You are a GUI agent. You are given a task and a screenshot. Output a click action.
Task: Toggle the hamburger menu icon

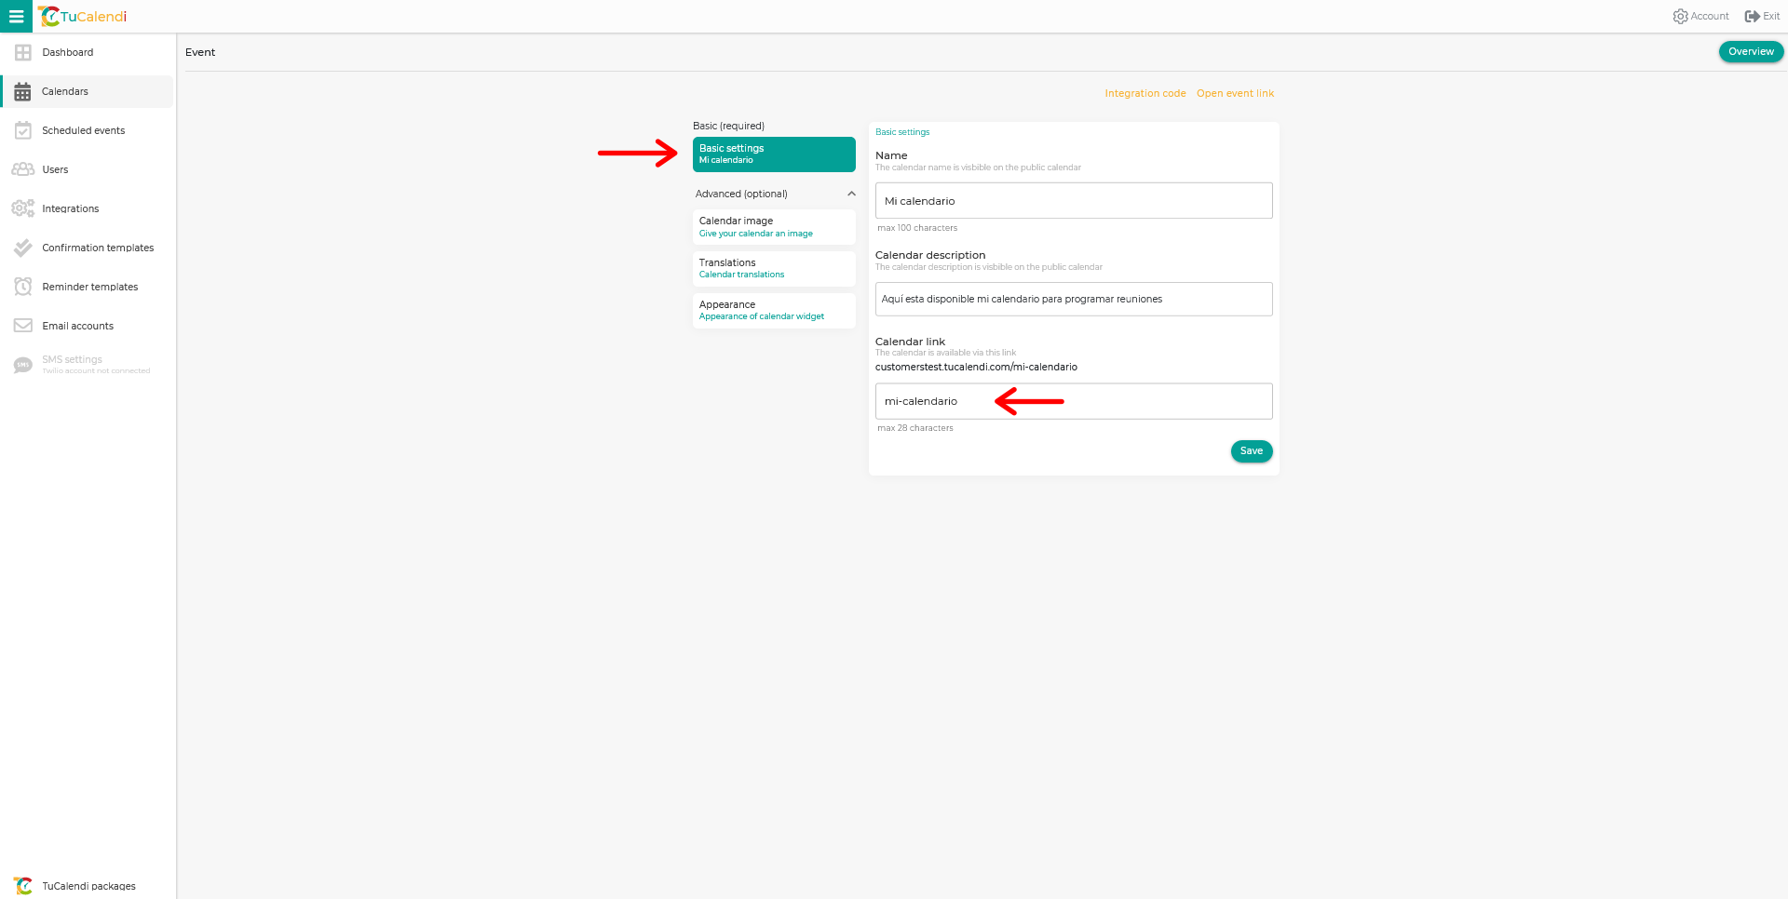click(x=16, y=16)
